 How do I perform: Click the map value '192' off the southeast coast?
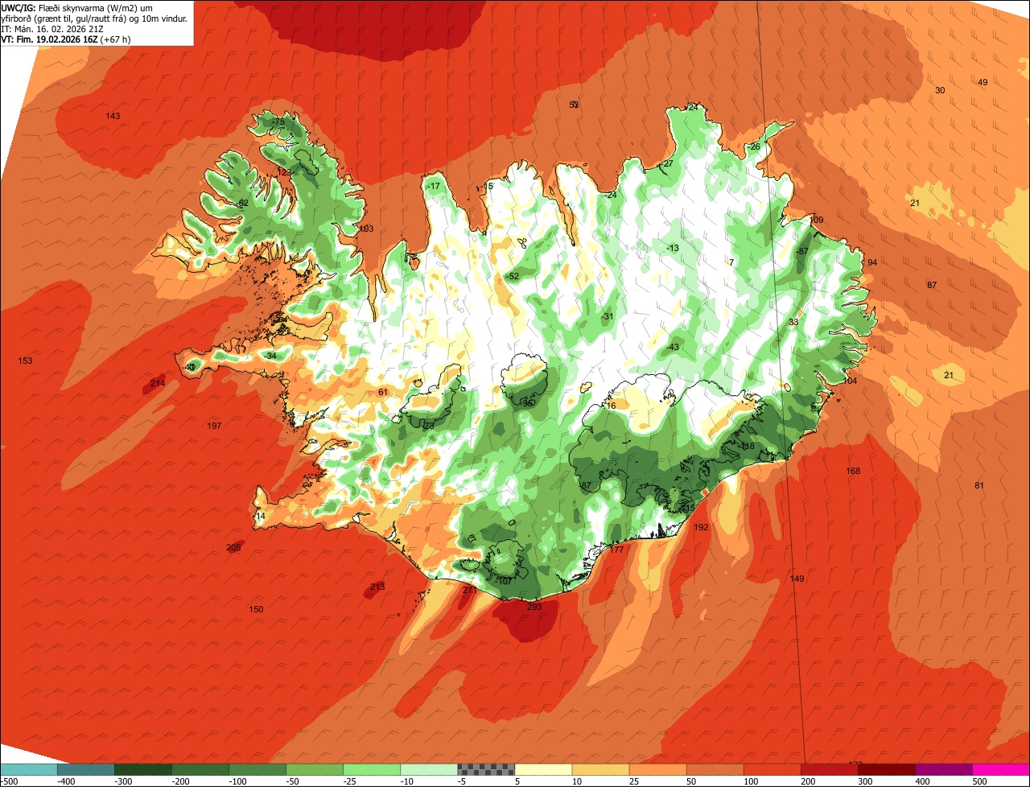tap(701, 528)
